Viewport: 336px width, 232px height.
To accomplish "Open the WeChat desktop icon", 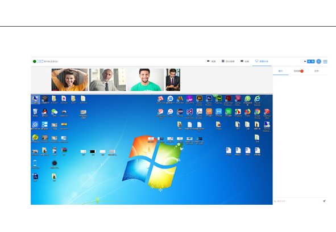I will pyautogui.click(x=55, y=113).
